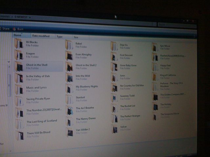
Task: Select the 'There Will Be Blood' name text
Action: click(39, 133)
